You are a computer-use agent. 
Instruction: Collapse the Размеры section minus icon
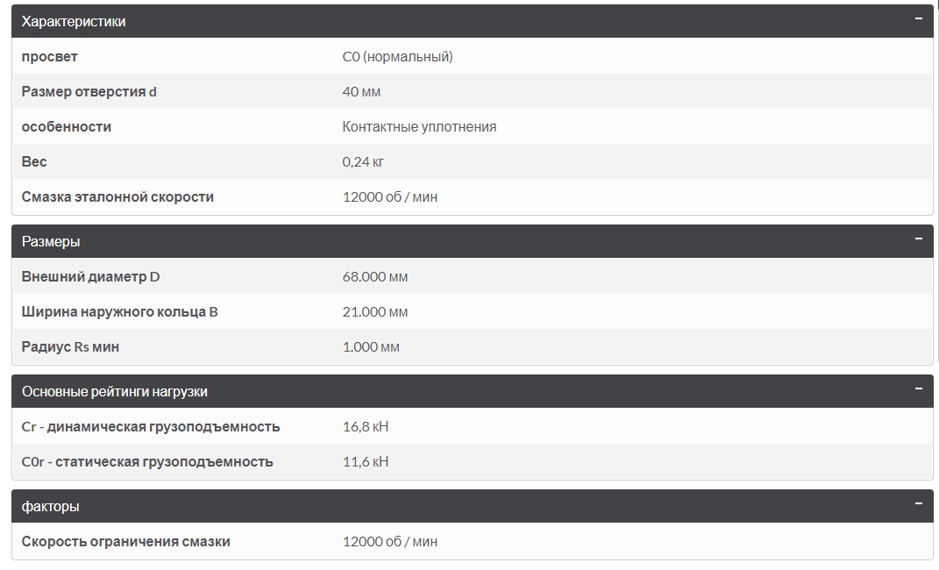pos(918,239)
